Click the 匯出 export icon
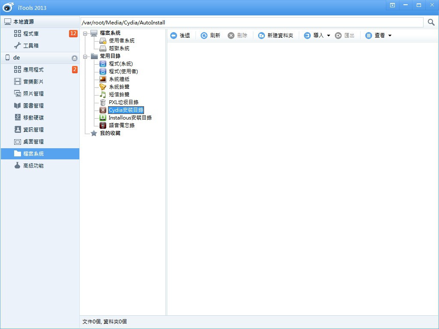The width and height of the screenshot is (439, 329). [338, 36]
